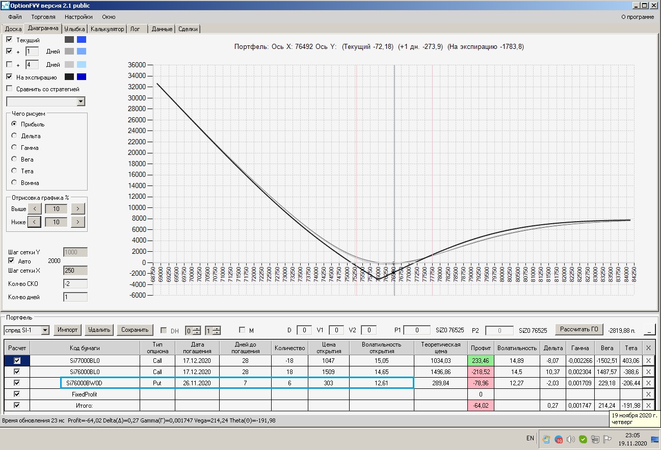This screenshot has width=661, height=450.
Task: Click the OptionFVV title bar app icon
Action: pyautogui.click(x=6, y=6)
